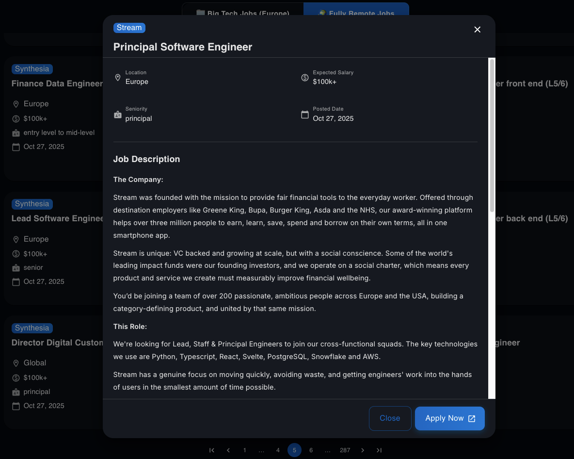Go to first page of pagination

tap(211, 450)
